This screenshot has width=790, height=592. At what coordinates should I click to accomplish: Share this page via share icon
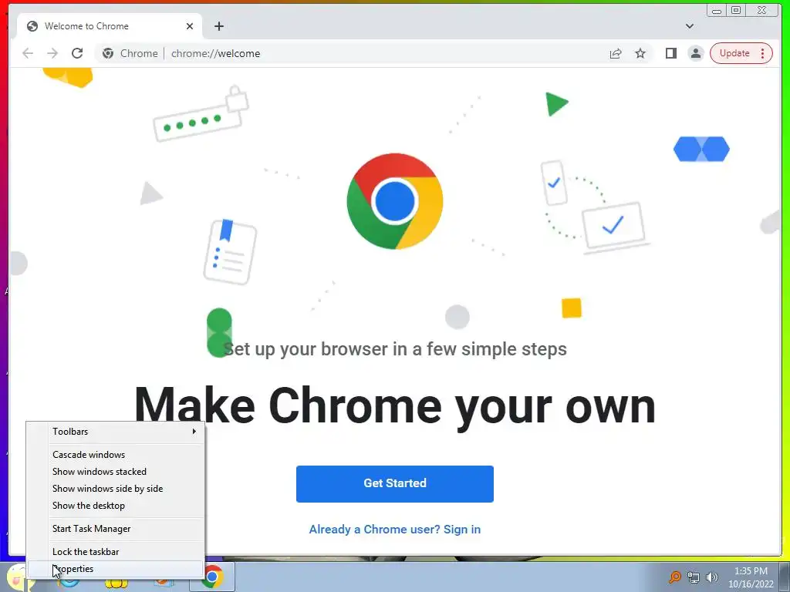click(615, 53)
